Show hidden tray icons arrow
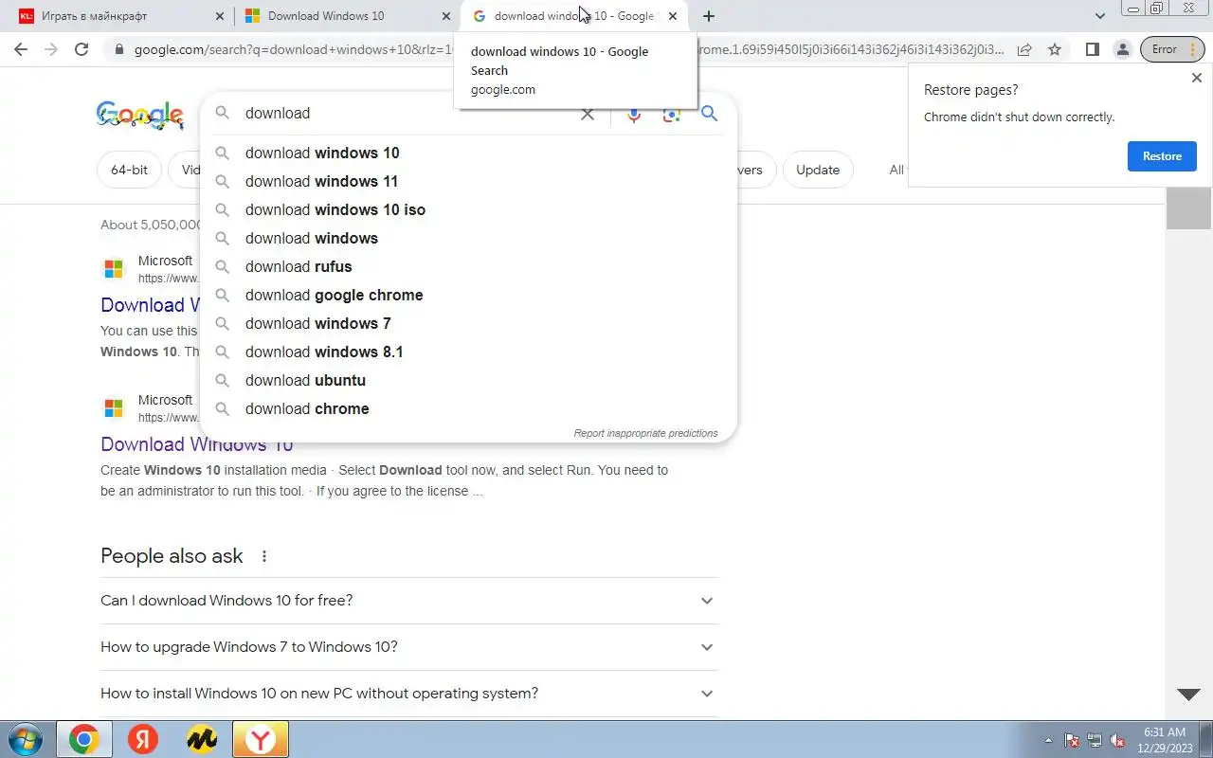The image size is (1213, 758). tap(1048, 740)
